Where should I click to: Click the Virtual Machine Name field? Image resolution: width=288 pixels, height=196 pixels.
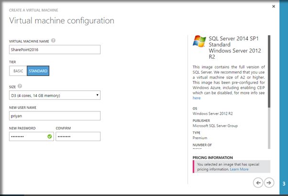55,49
